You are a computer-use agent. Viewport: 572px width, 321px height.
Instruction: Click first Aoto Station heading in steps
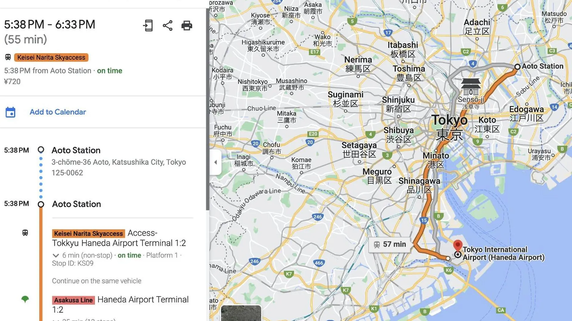coord(76,150)
